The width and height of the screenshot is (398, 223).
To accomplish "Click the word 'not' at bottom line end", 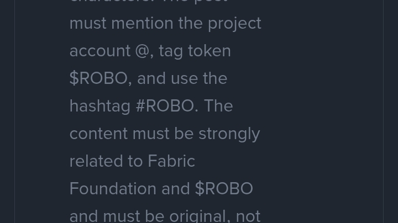I will tap(248, 215).
